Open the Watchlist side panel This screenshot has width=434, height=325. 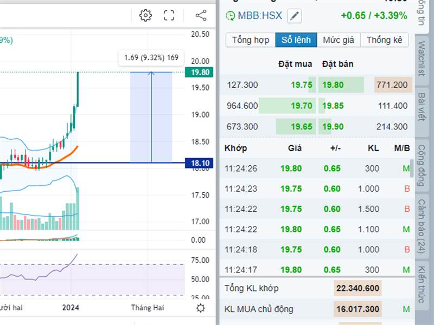(421, 58)
